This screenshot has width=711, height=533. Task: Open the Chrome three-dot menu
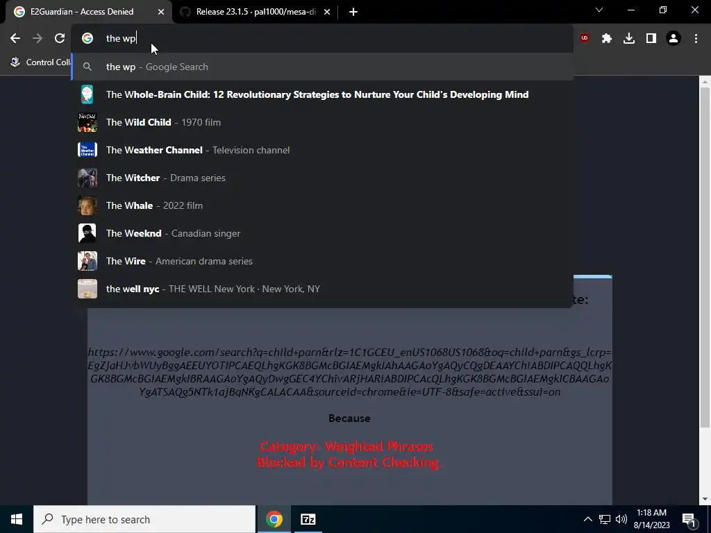(696, 39)
